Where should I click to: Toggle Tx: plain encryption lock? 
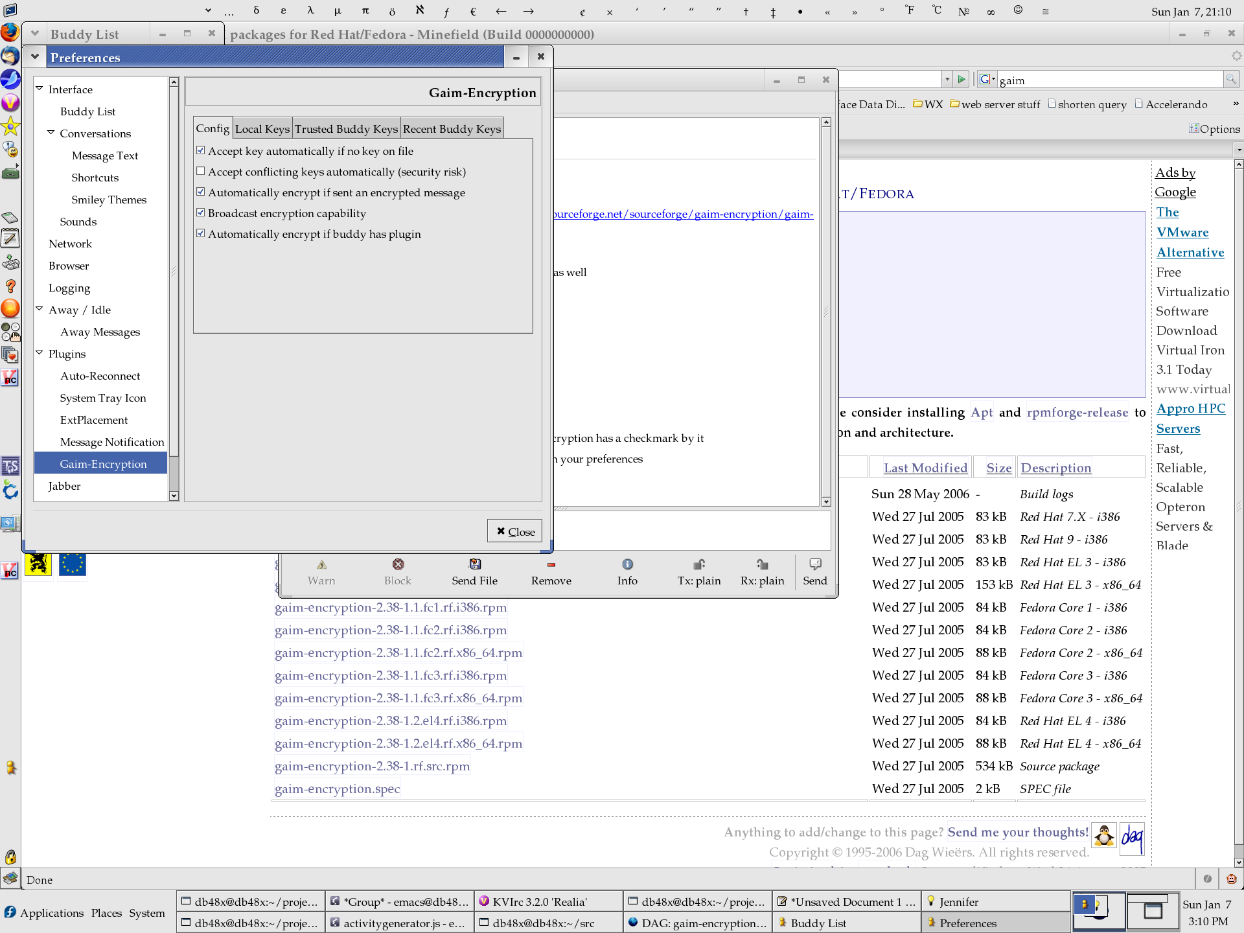pos(699,564)
